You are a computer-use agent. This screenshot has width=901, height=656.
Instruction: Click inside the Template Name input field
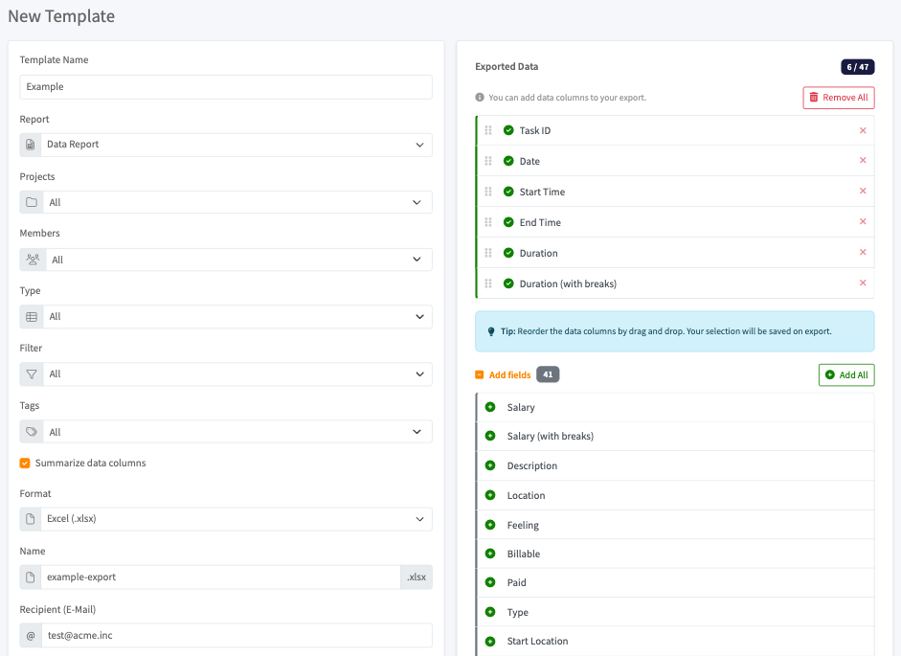[226, 87]
